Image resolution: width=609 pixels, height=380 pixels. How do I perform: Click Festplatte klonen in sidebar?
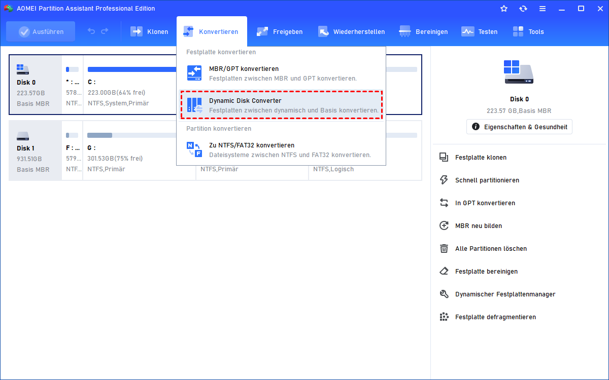tap(481, 158)
